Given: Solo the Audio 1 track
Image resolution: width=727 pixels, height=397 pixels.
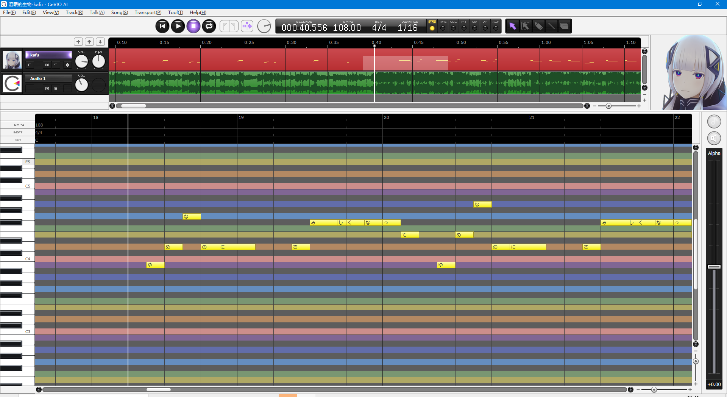Looking at the screenshot, I should (x=56, y=88).
